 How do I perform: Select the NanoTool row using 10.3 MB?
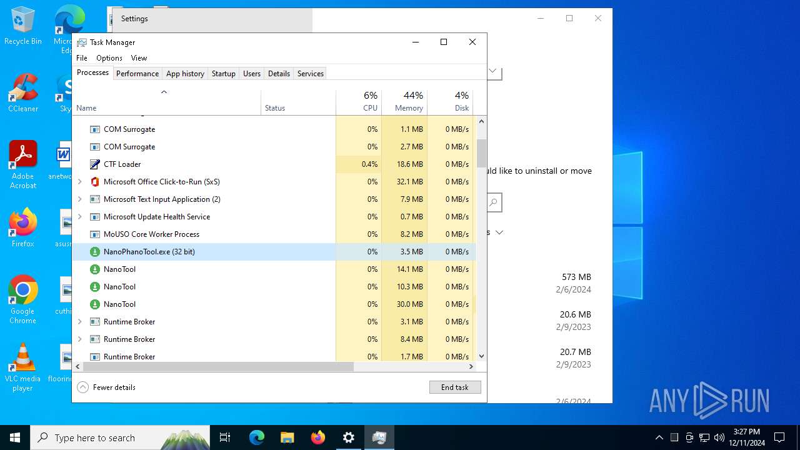pos(274,287)
